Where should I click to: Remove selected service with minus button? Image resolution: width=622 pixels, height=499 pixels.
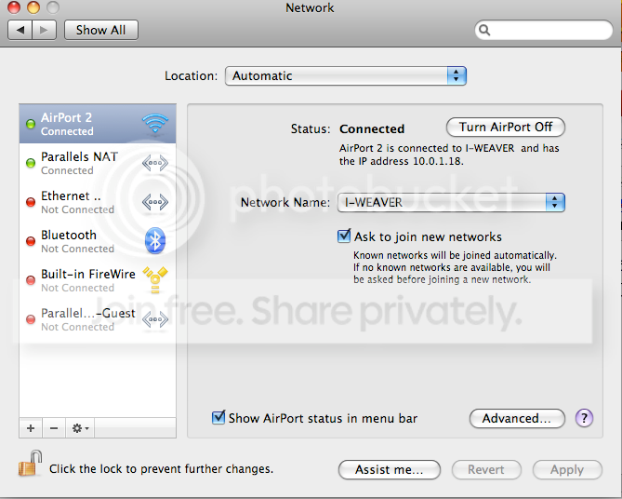[54, 428]
